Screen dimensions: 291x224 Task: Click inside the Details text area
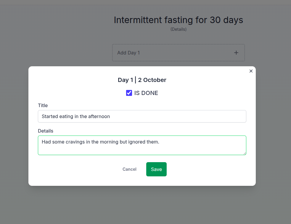(142, 145)
